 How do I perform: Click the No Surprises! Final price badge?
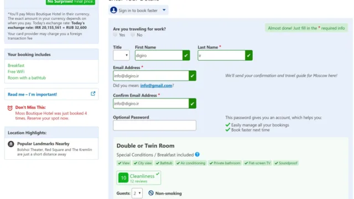point(70,2)
